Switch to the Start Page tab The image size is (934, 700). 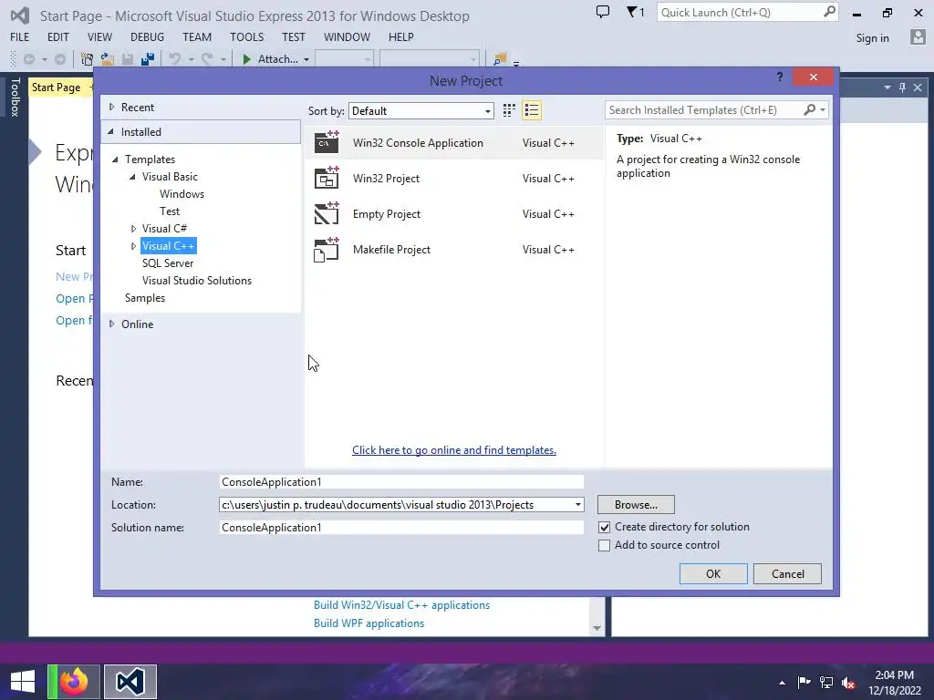point(56,87)
